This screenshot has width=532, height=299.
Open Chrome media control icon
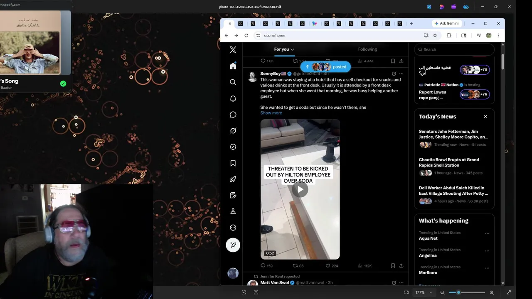tap(479, 35)
